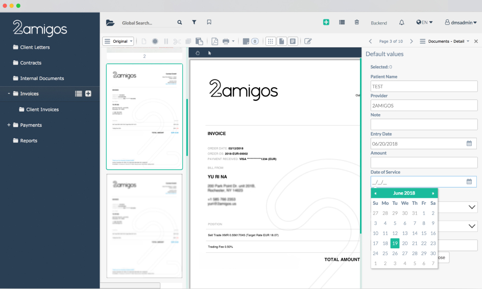Click the filter funnel icon
Screen dimensions: 482x289
point(194,22)
